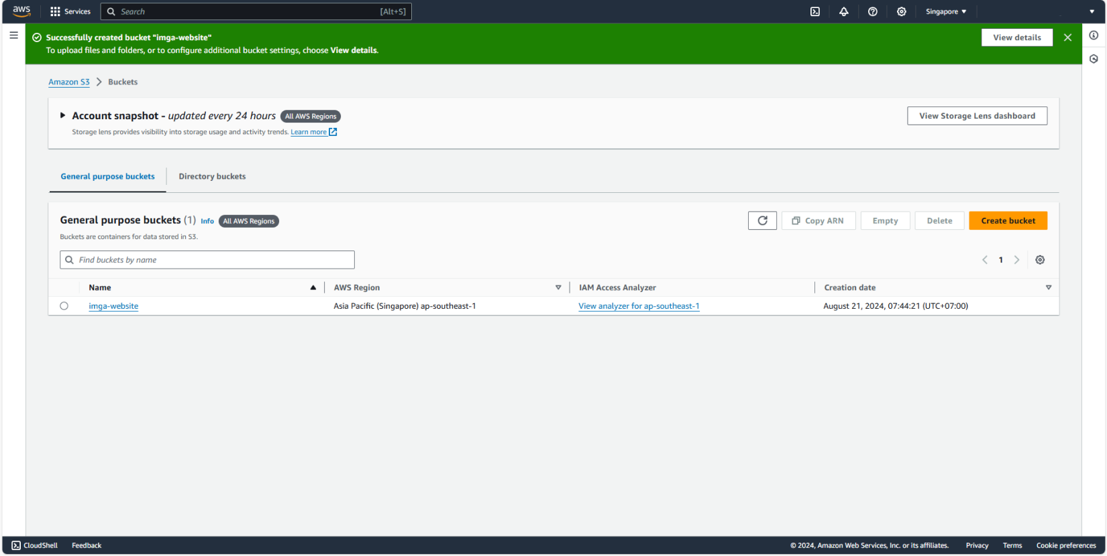Image resolution: width=1107 pixels, height=556 pixels.
Task: Switch to General purpose buckets tab
Action: (x=107, y=176)
